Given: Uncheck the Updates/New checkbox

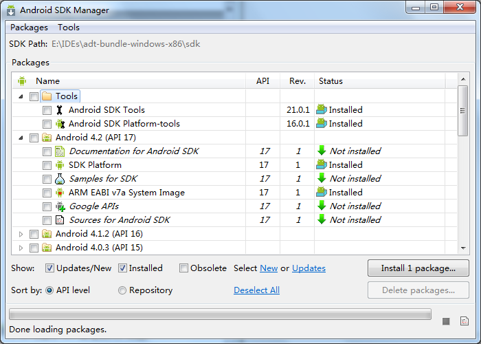Looking at the screenshot, I should (x=50, y=268).
